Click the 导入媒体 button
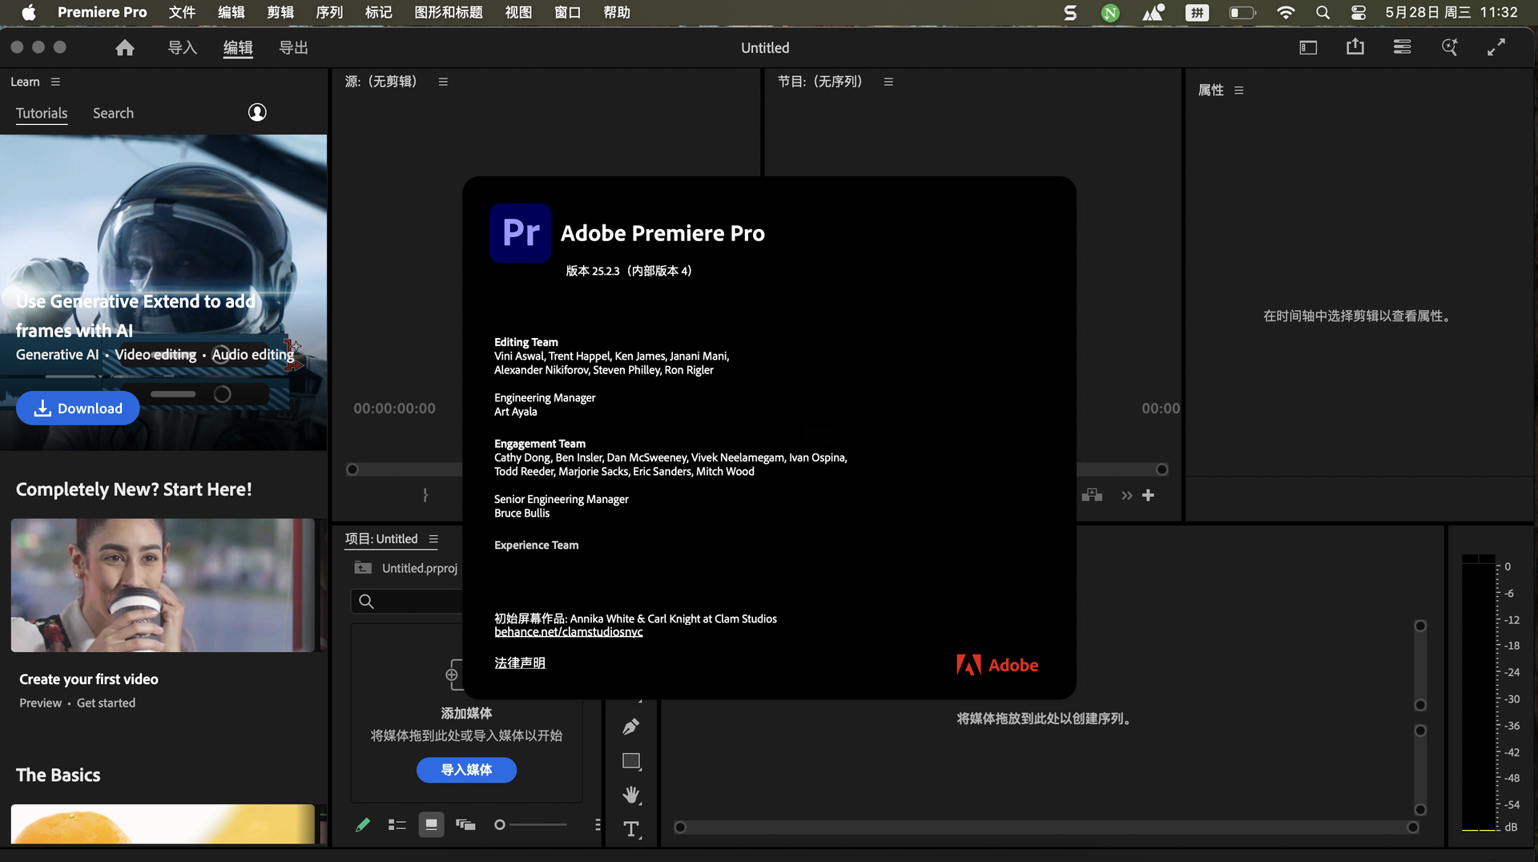 pyautogui.click(x=466, y=770)
